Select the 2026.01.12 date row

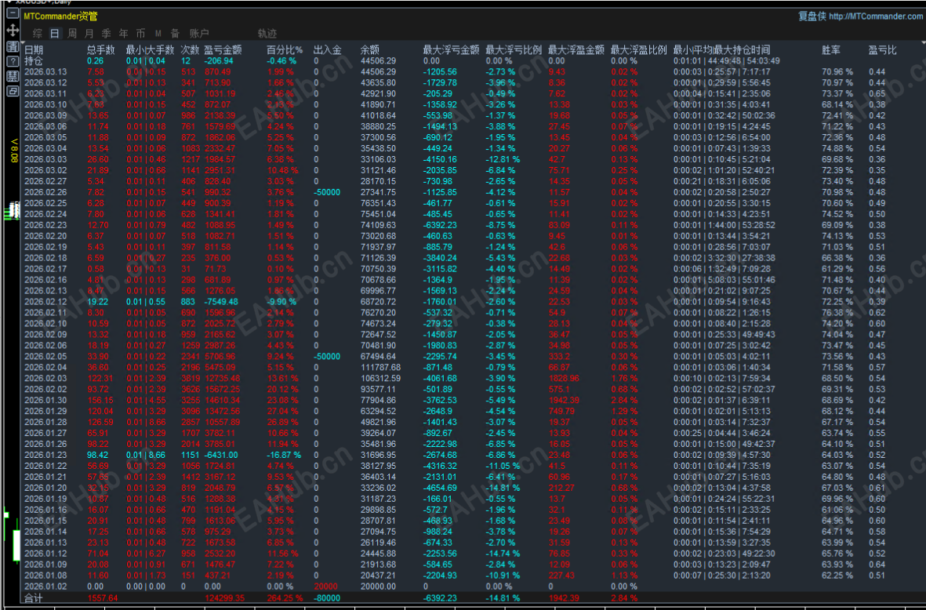(x=45, y=554)
